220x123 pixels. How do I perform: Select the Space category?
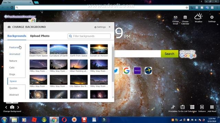pyautogui.click(x=13, y=81)
